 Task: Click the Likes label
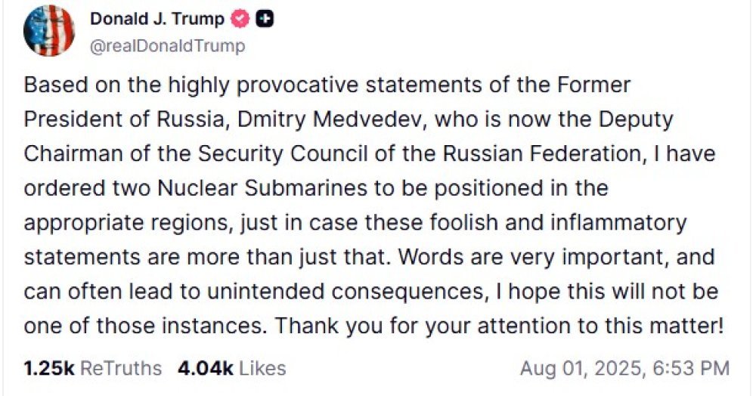(x=262, y=369)
